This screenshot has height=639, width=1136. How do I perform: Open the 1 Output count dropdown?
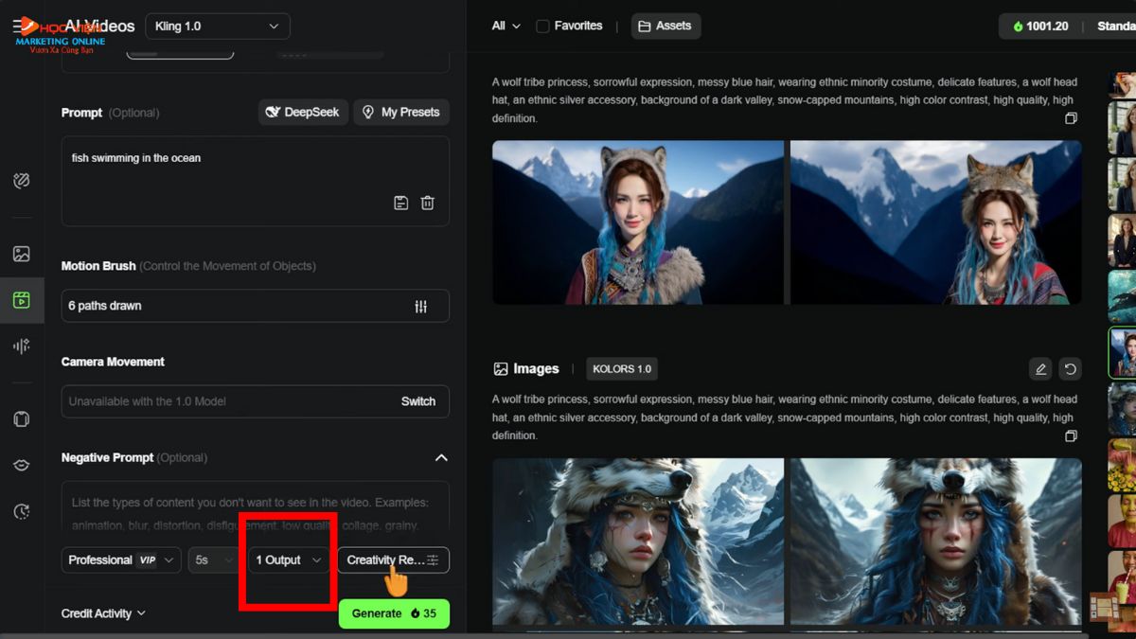(x=289, y=559)
